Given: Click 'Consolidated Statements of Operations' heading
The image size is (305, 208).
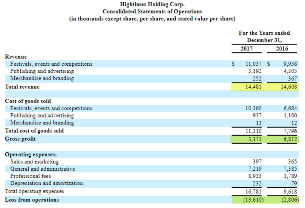Looking at the screenshot, I should 152,11.
